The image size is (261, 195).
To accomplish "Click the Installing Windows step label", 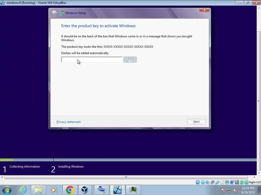I will click(71, 167).
